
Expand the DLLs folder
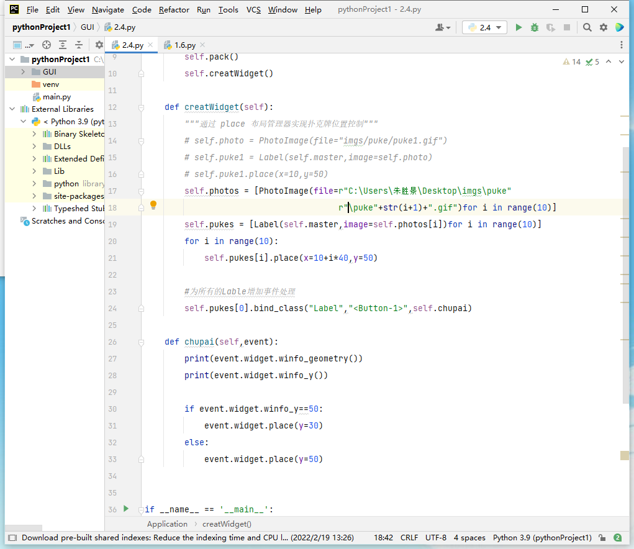pyautogui.click(x=34, y=147)
